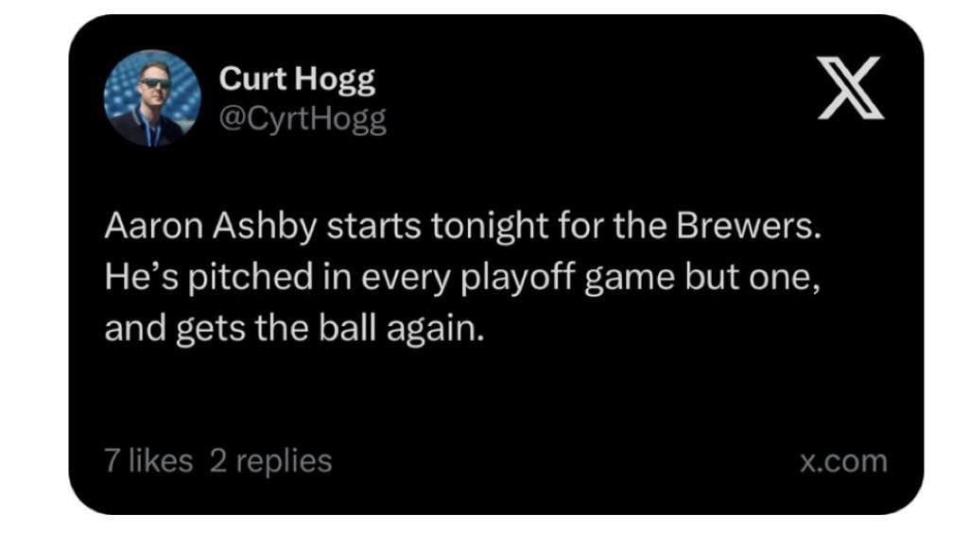970x533 pixels.
Task: Open the @CyrtHogg handle
Action: pos(303,119)
